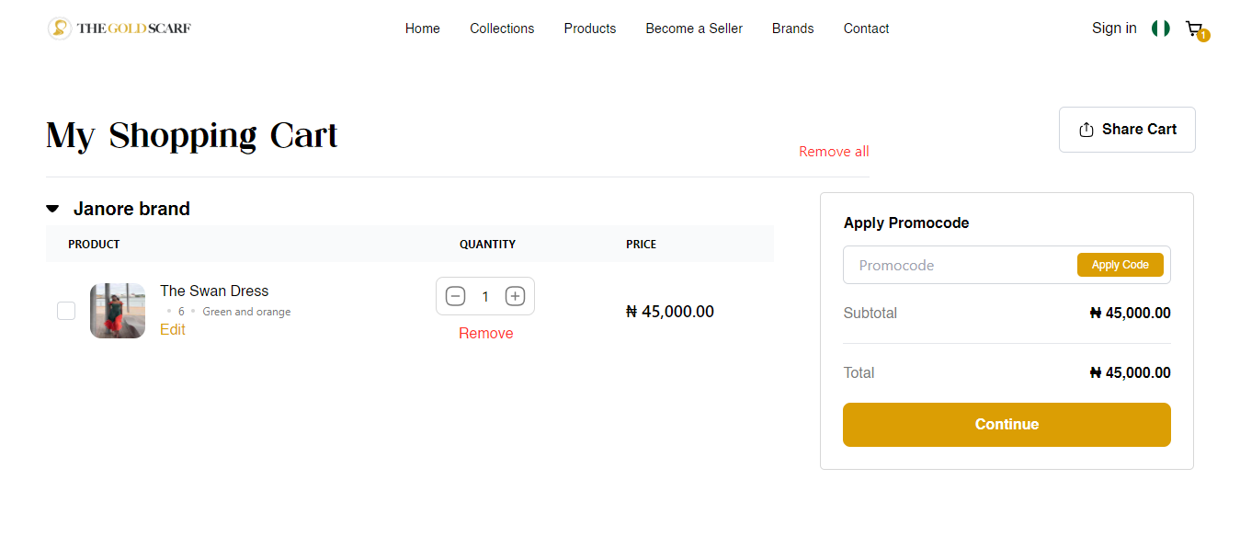Open the Collections menu item
The image size is (1240, 548).
(502, 29)
